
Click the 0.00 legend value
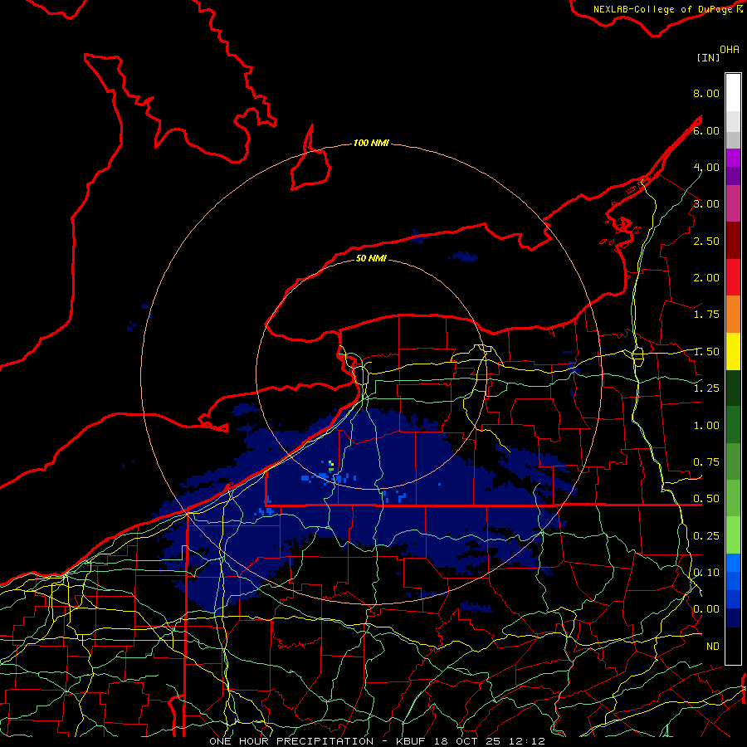(706, 609)
